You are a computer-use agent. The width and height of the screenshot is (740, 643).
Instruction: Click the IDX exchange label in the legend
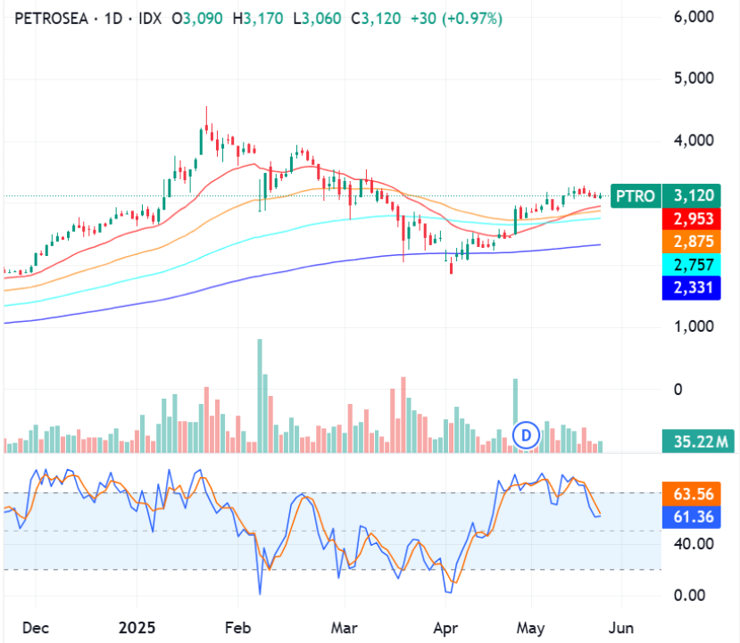[150, 19]
